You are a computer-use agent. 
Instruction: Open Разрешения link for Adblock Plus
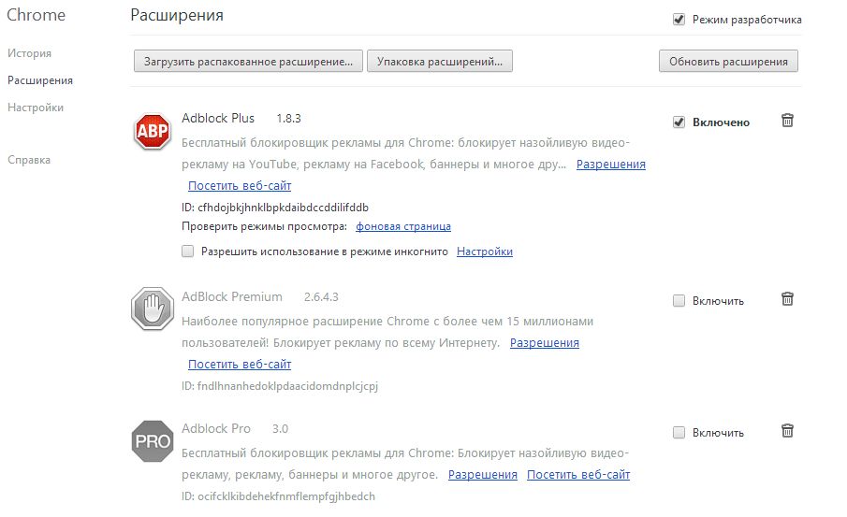tap(611, 164)
